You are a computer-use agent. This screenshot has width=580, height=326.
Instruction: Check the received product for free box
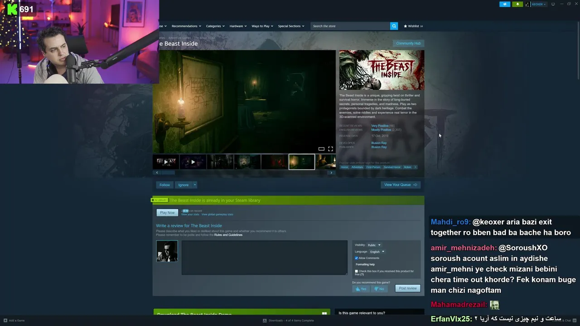356,271
